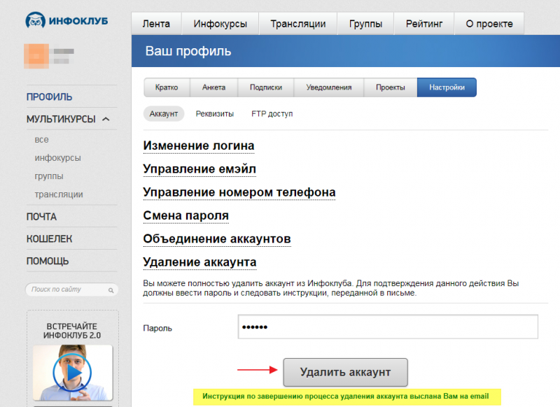
Task: Click the blurred user avatar
Action: [x=36, y=56]
